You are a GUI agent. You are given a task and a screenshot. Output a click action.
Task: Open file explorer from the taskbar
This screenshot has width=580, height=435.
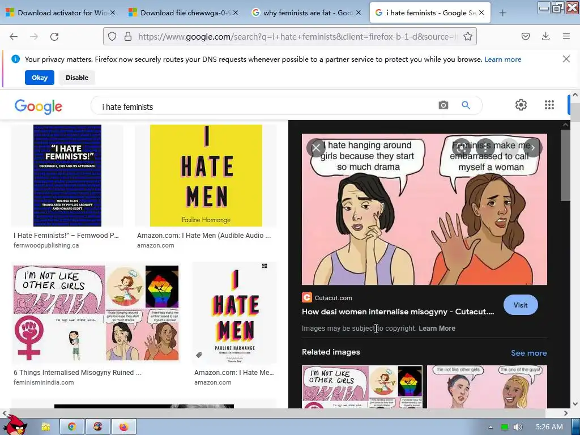pos(46,427)
